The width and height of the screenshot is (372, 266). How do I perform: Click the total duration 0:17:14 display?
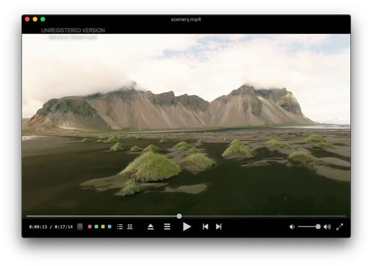(x=64, y=226)
